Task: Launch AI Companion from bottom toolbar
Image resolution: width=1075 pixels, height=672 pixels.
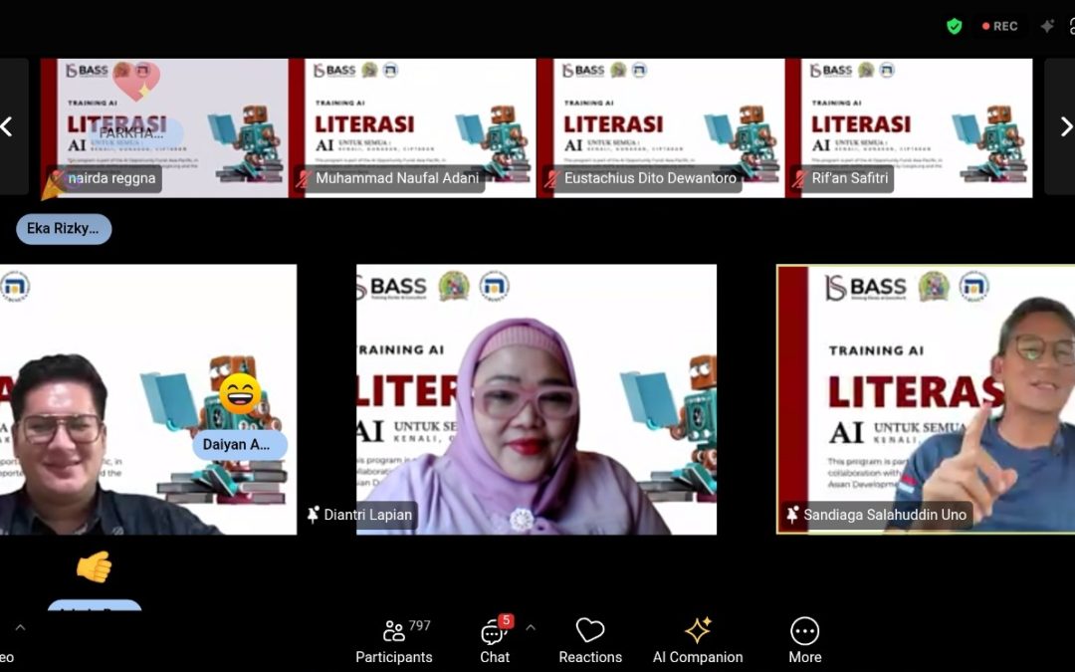Action: (x=698, y=641)
